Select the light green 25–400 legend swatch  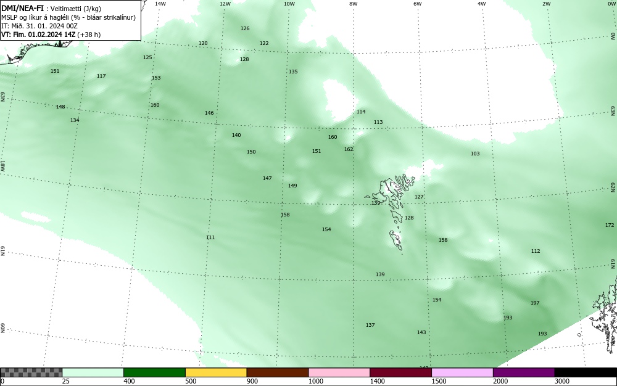[93, 372]
